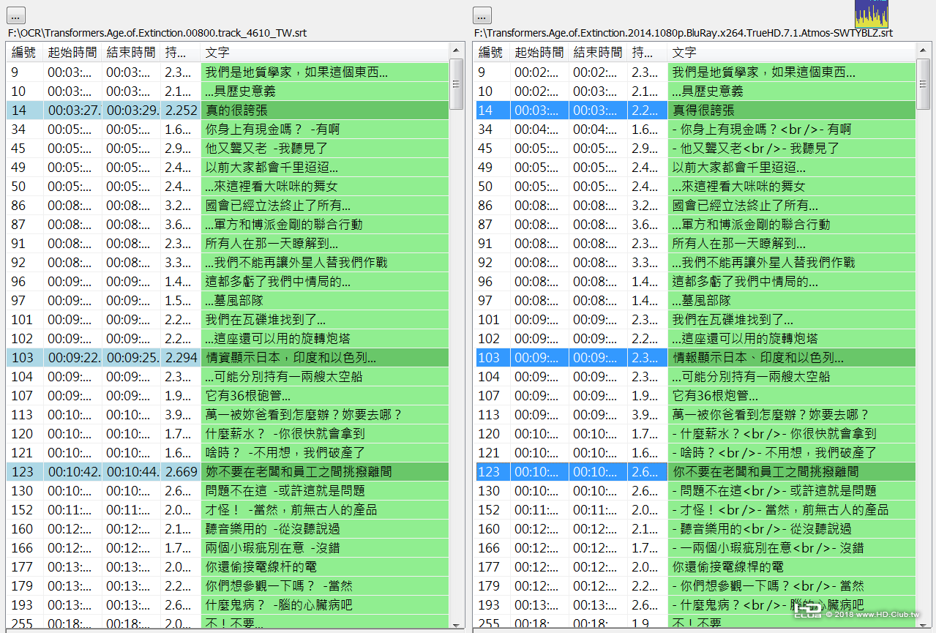Select right row '真得很誇張'
Viewport: 936px width, 633px height.
pos(694,110)
